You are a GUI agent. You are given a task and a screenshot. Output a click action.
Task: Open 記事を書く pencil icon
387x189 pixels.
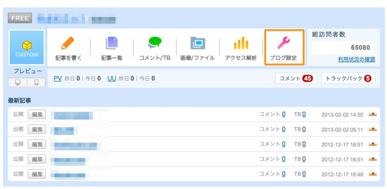pyautogui.click(x=68, y=43)
